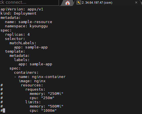Click the 'matchLabels:' line
The height and width of the screenshot is (114, 142).
click(23, 43)
